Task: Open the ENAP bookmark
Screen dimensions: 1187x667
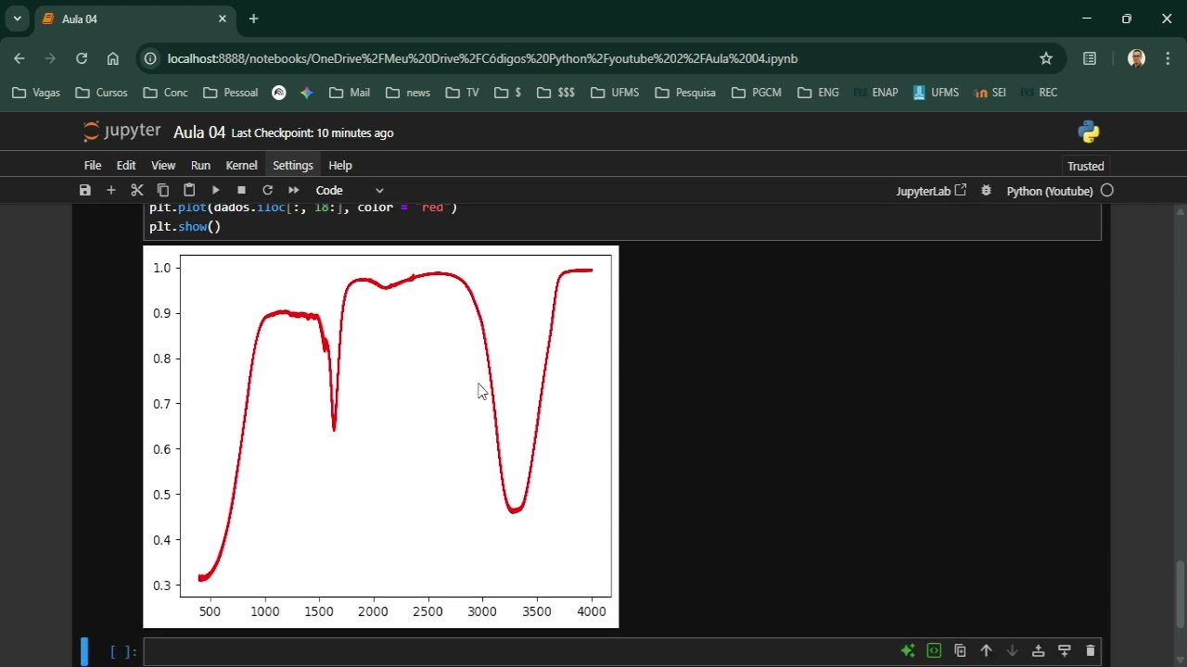Action: tap(876, 93)
